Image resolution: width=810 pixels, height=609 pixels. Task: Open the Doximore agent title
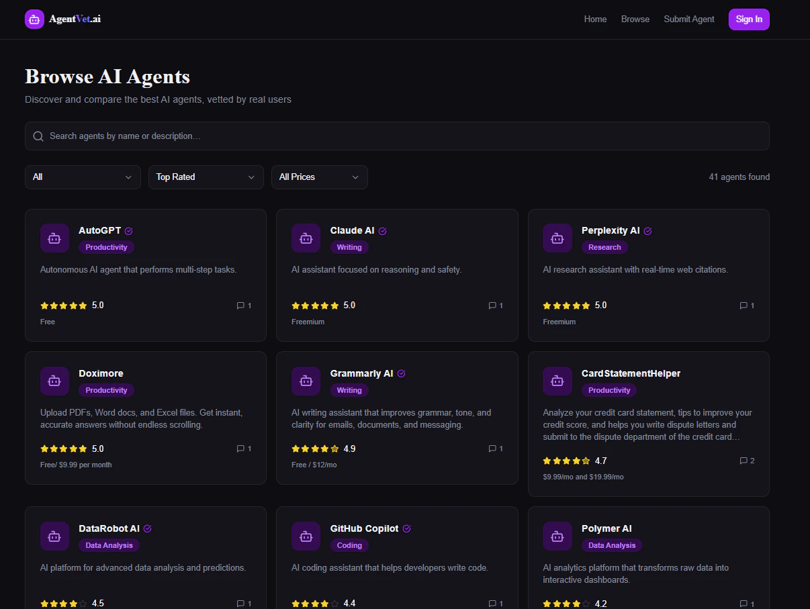(x=101, y=373)
